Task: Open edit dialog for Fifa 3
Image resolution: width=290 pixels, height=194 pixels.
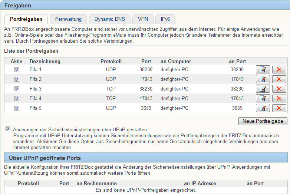Action: [x=263, y=89]
